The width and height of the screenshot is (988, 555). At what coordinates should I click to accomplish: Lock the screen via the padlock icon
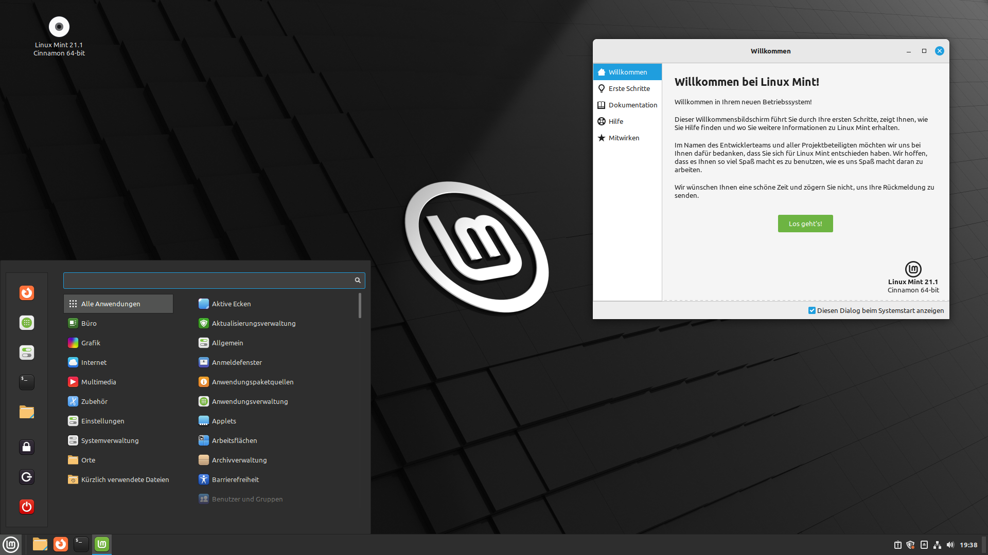click(x=26, y=447)
